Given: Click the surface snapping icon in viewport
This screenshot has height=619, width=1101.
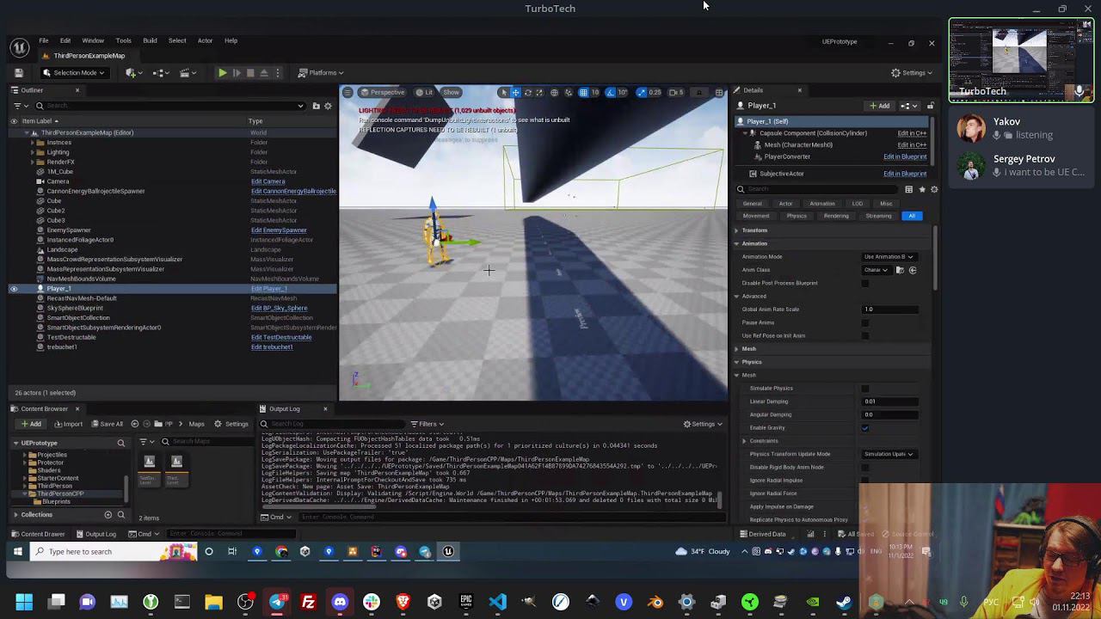Looking at the screenshot, I should coord(568,92).
